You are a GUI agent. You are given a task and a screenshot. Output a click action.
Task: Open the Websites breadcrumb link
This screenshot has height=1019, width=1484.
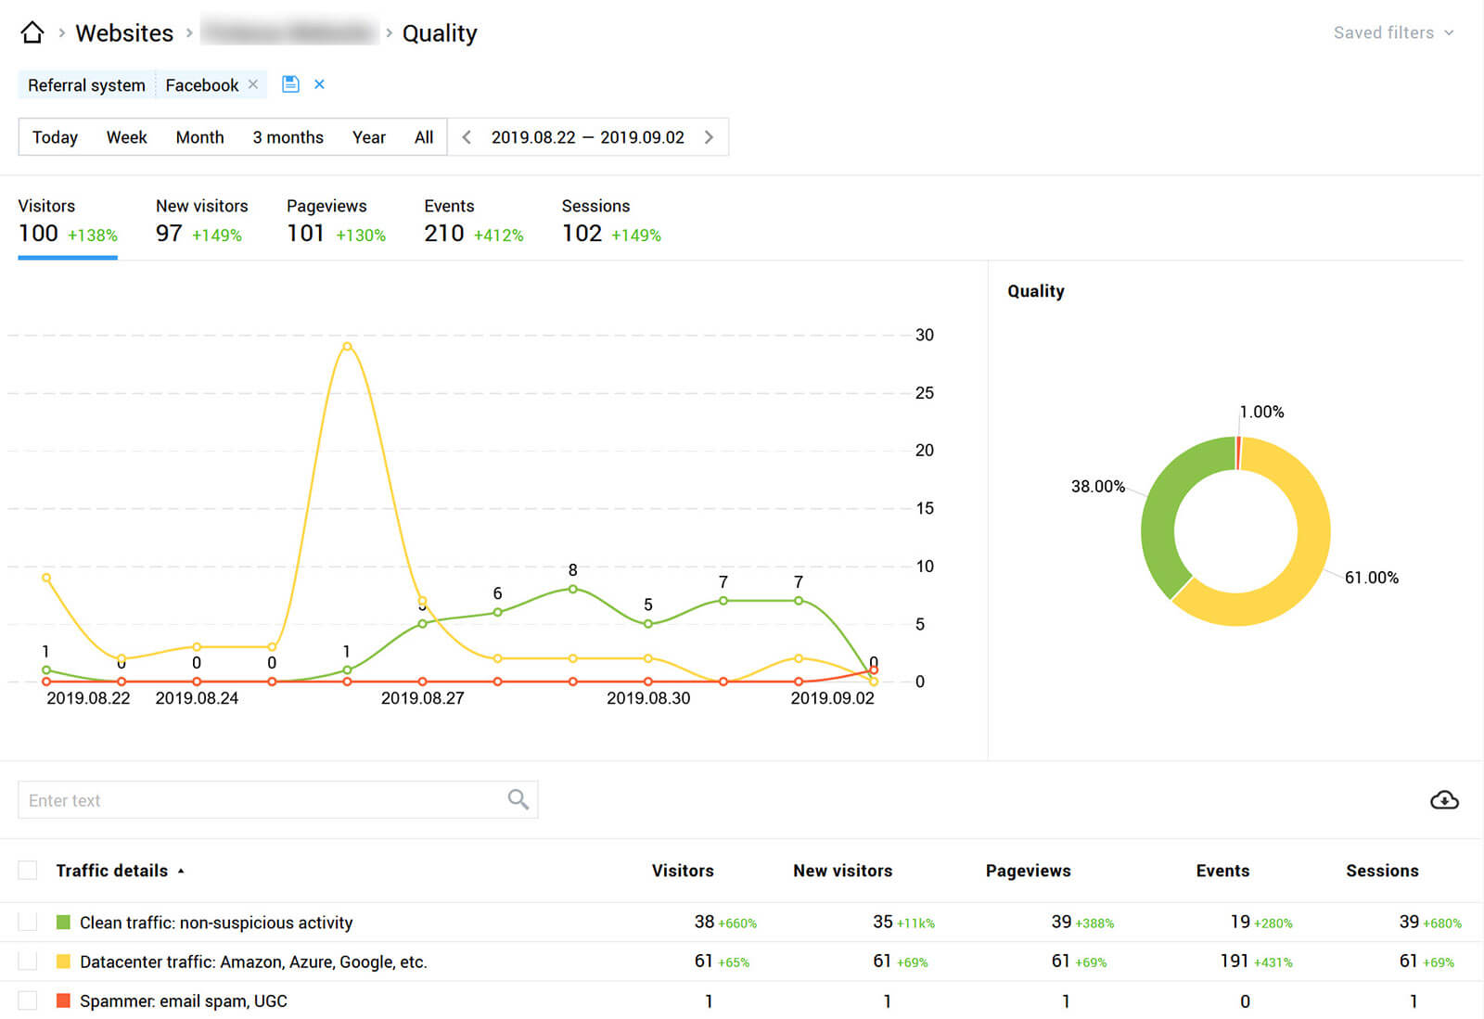coord(124,32)
